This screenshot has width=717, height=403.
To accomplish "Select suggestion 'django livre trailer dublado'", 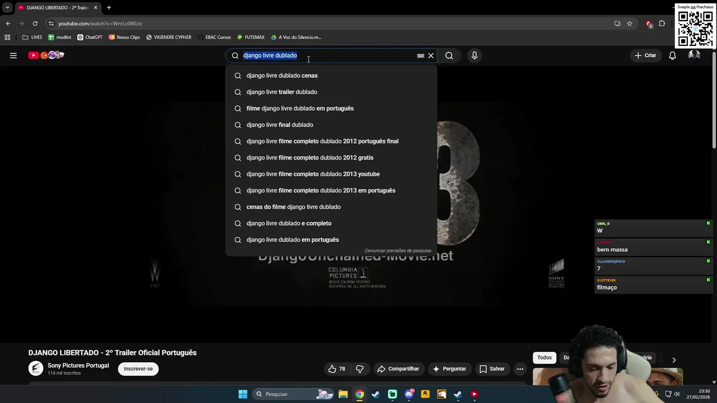I will click(x=331, y=92).
